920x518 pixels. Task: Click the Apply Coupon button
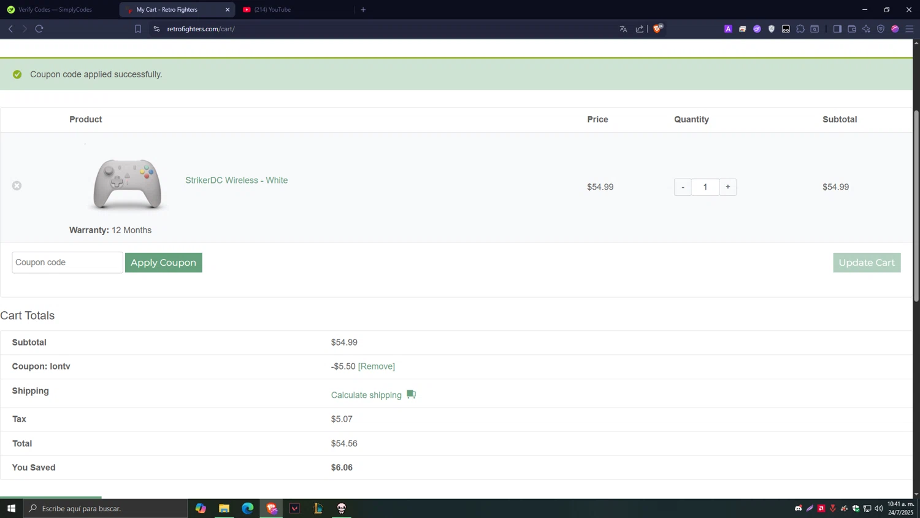coord(163,263)
